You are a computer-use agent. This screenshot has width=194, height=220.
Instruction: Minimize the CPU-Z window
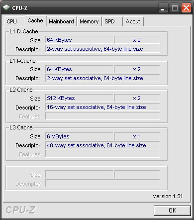pos(163,7)
